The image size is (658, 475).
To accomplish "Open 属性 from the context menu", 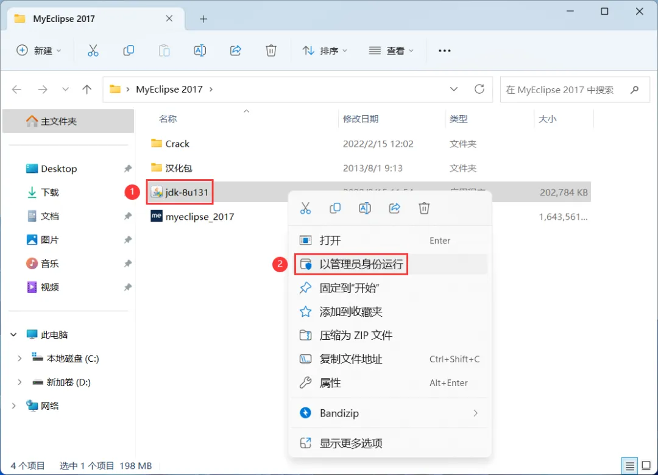I will 390,382.
